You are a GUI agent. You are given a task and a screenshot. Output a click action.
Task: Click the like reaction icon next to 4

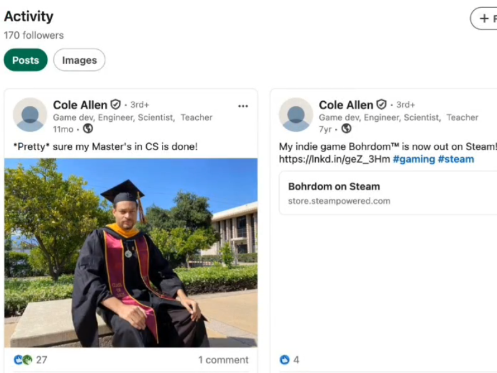(x=284, y=360)
